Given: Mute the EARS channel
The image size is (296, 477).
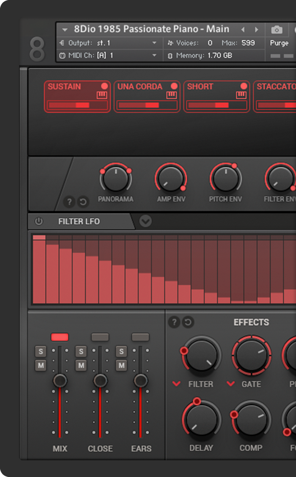Looking at the screenshot, I should [x=122, y=365].
